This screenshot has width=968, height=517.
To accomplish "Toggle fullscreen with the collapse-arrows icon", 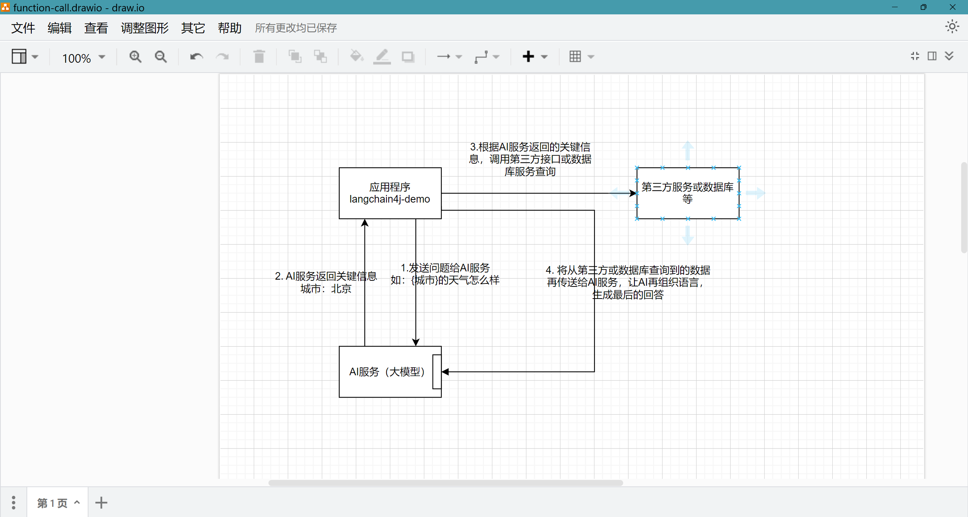I will click(x=915, y=56).
